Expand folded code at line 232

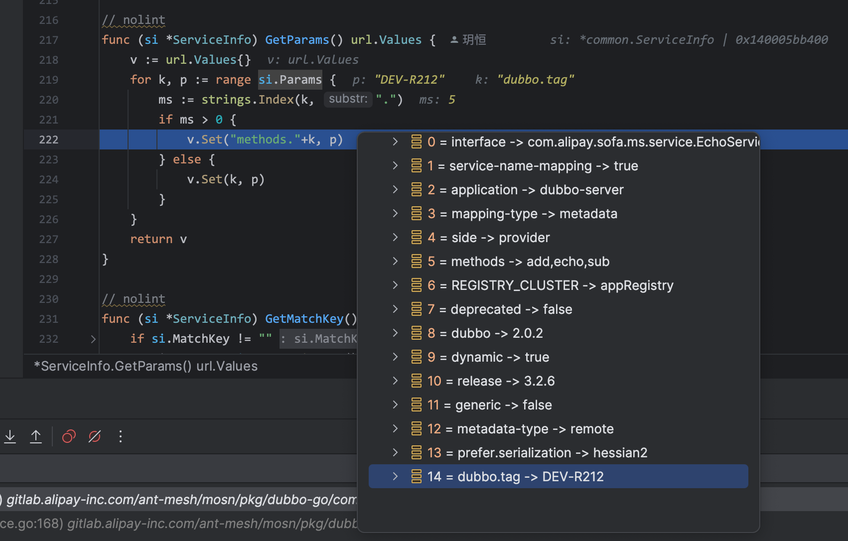tap(93, 339)
